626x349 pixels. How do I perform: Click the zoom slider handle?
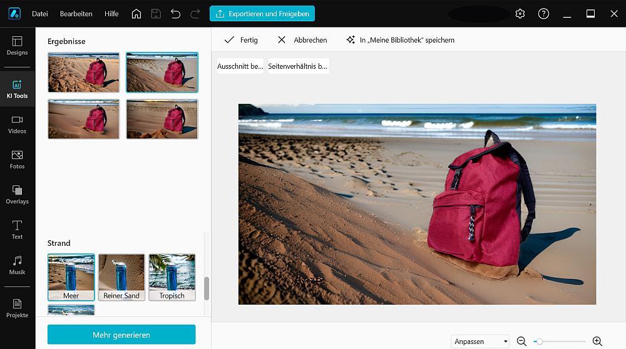pos(540,341)
